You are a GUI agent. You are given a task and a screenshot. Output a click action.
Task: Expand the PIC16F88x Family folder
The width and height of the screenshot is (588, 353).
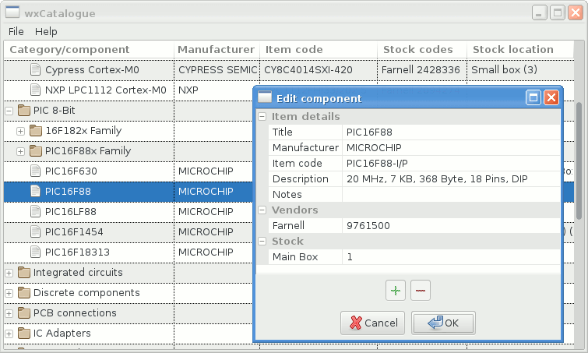pos(20,151)
